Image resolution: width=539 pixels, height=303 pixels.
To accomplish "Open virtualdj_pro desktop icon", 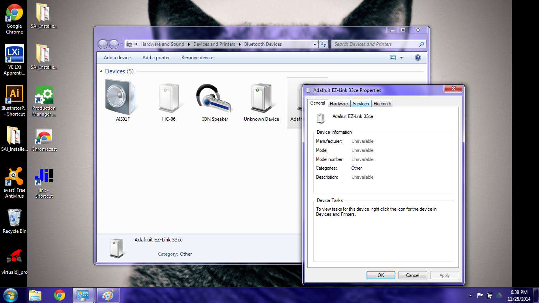I will point(14,262).
